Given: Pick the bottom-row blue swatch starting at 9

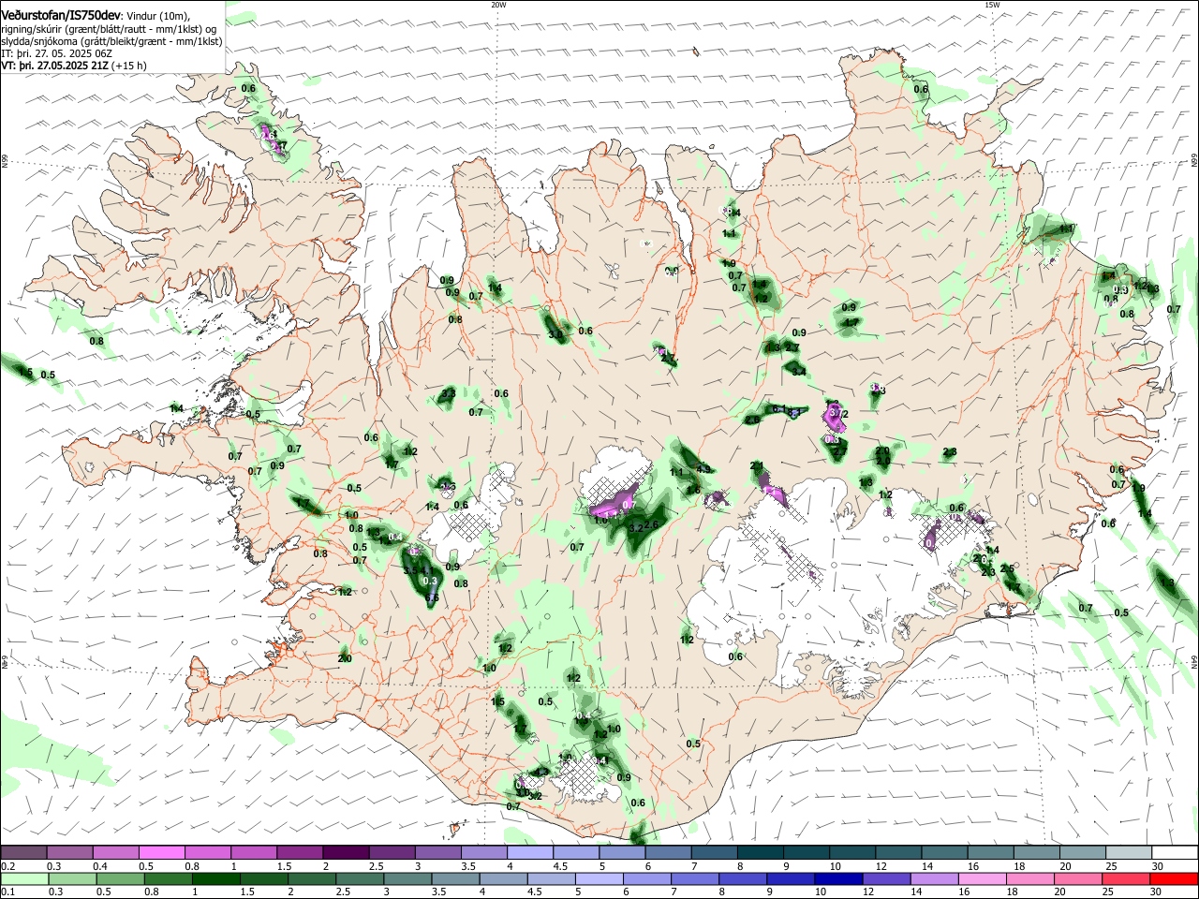Looking at the screenshot, I should click(792, 878).
